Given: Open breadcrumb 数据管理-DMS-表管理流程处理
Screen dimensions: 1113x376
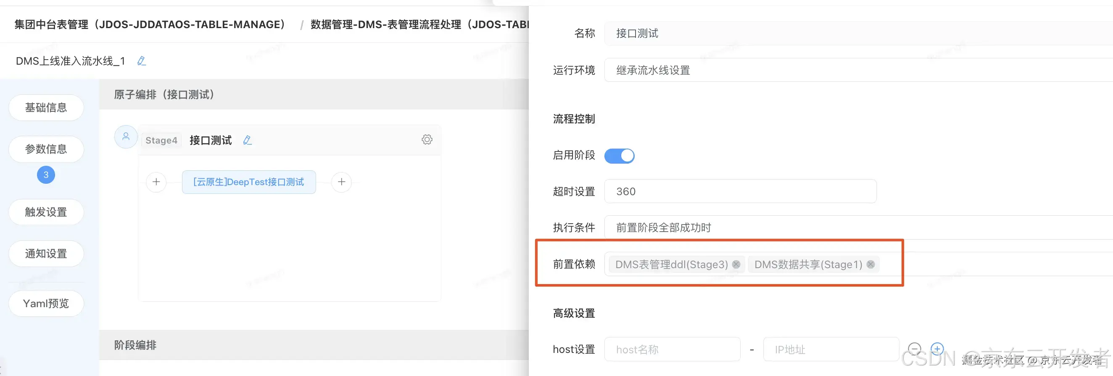Looking at the screenshot, I should point(419,25).
